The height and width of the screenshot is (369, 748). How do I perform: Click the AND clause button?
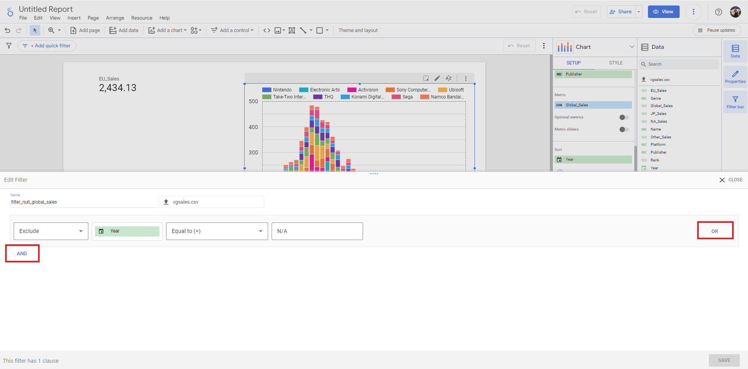click(22, 254)
